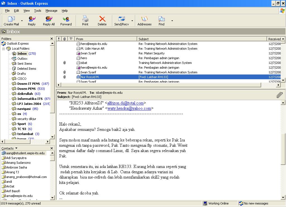The image size is (286, 207).
Task: Click message list scrollbar down arrow
Action: coord(283,80)
